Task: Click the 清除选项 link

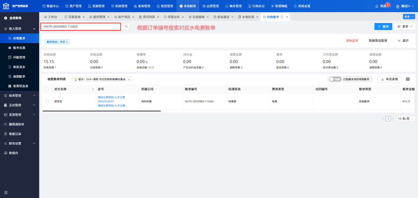Action: coord(352,41)
